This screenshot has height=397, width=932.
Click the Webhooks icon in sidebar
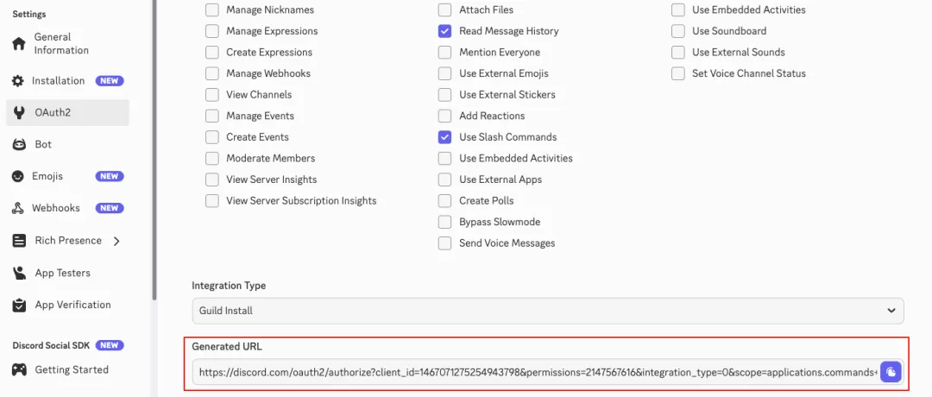(x=18, y=209)
